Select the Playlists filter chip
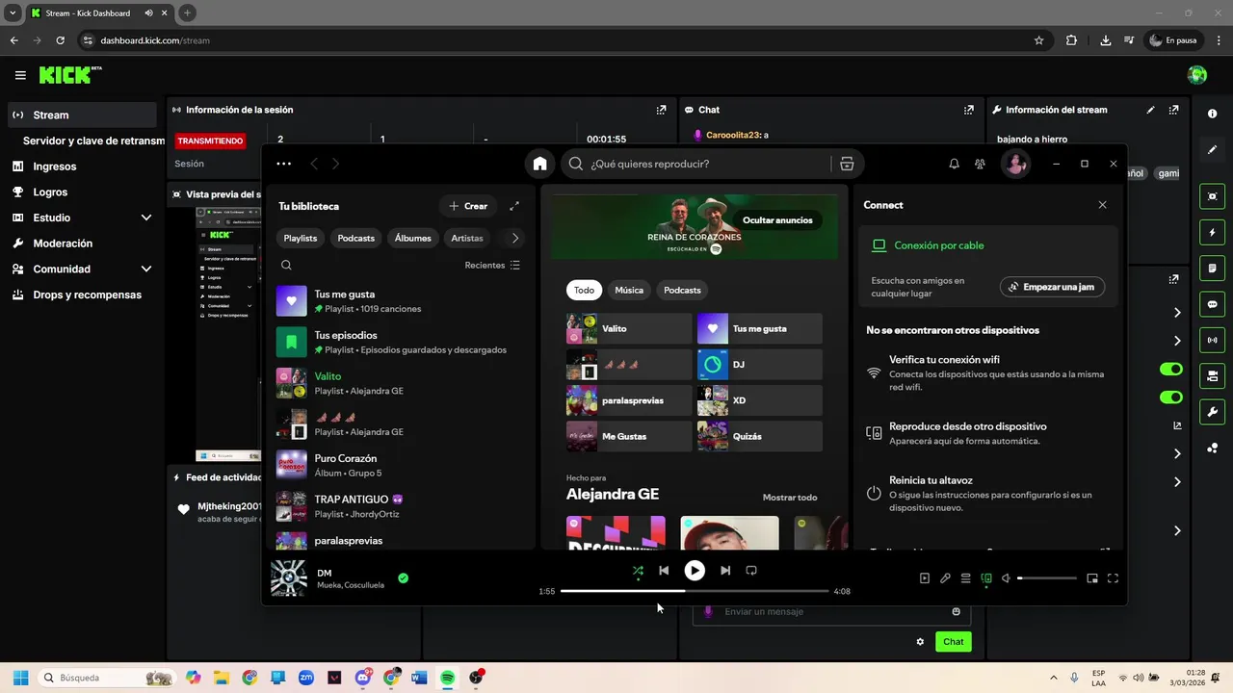 pyautogui.click(x=301, y=238)
